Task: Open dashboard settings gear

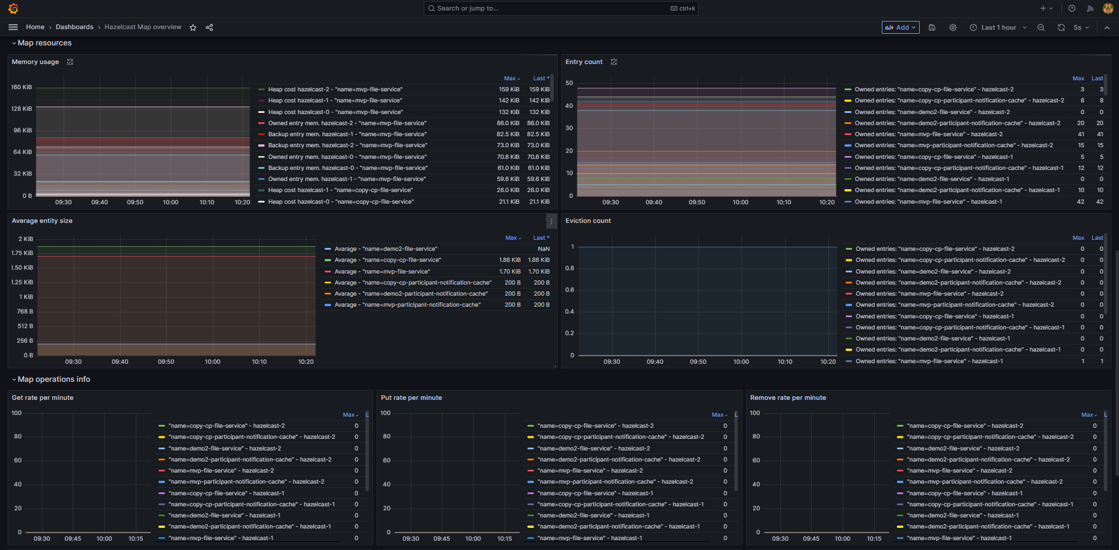Action: click(953, 27)
